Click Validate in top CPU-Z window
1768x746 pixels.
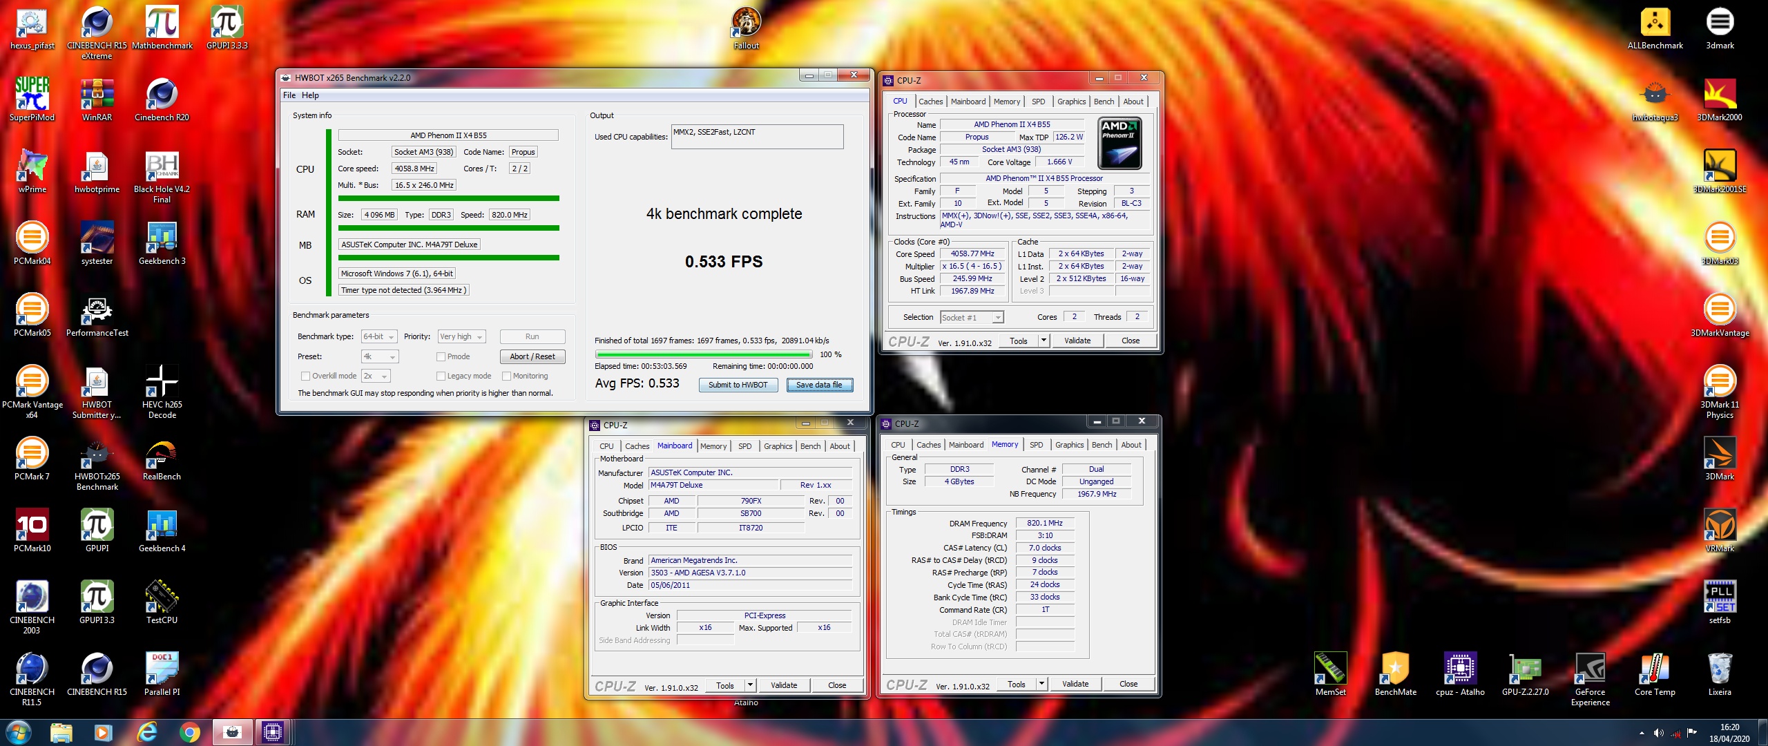(x=1077, y=341)
